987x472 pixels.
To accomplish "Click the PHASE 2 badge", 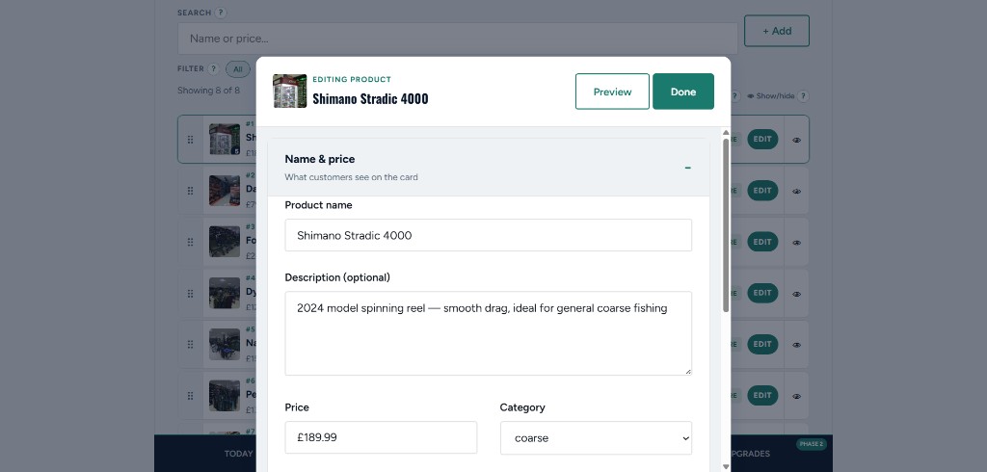I will (811, 444).
